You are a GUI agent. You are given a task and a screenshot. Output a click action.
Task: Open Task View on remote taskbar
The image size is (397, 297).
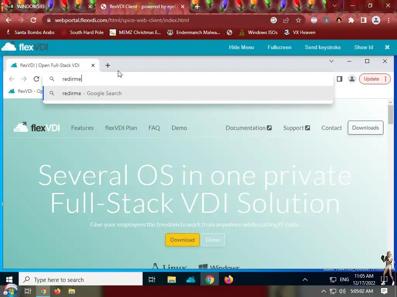point(152,280)
